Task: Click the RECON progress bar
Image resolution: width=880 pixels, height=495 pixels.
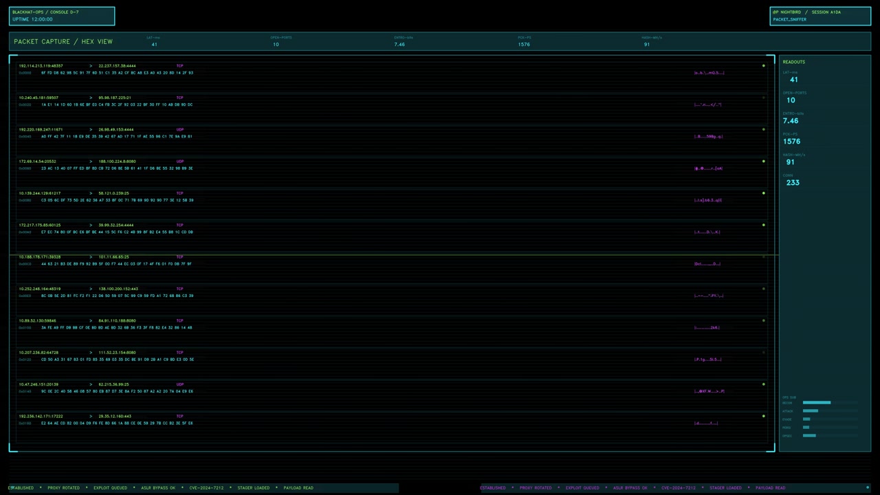Action: pyautogui.click(x=830, y=403)
